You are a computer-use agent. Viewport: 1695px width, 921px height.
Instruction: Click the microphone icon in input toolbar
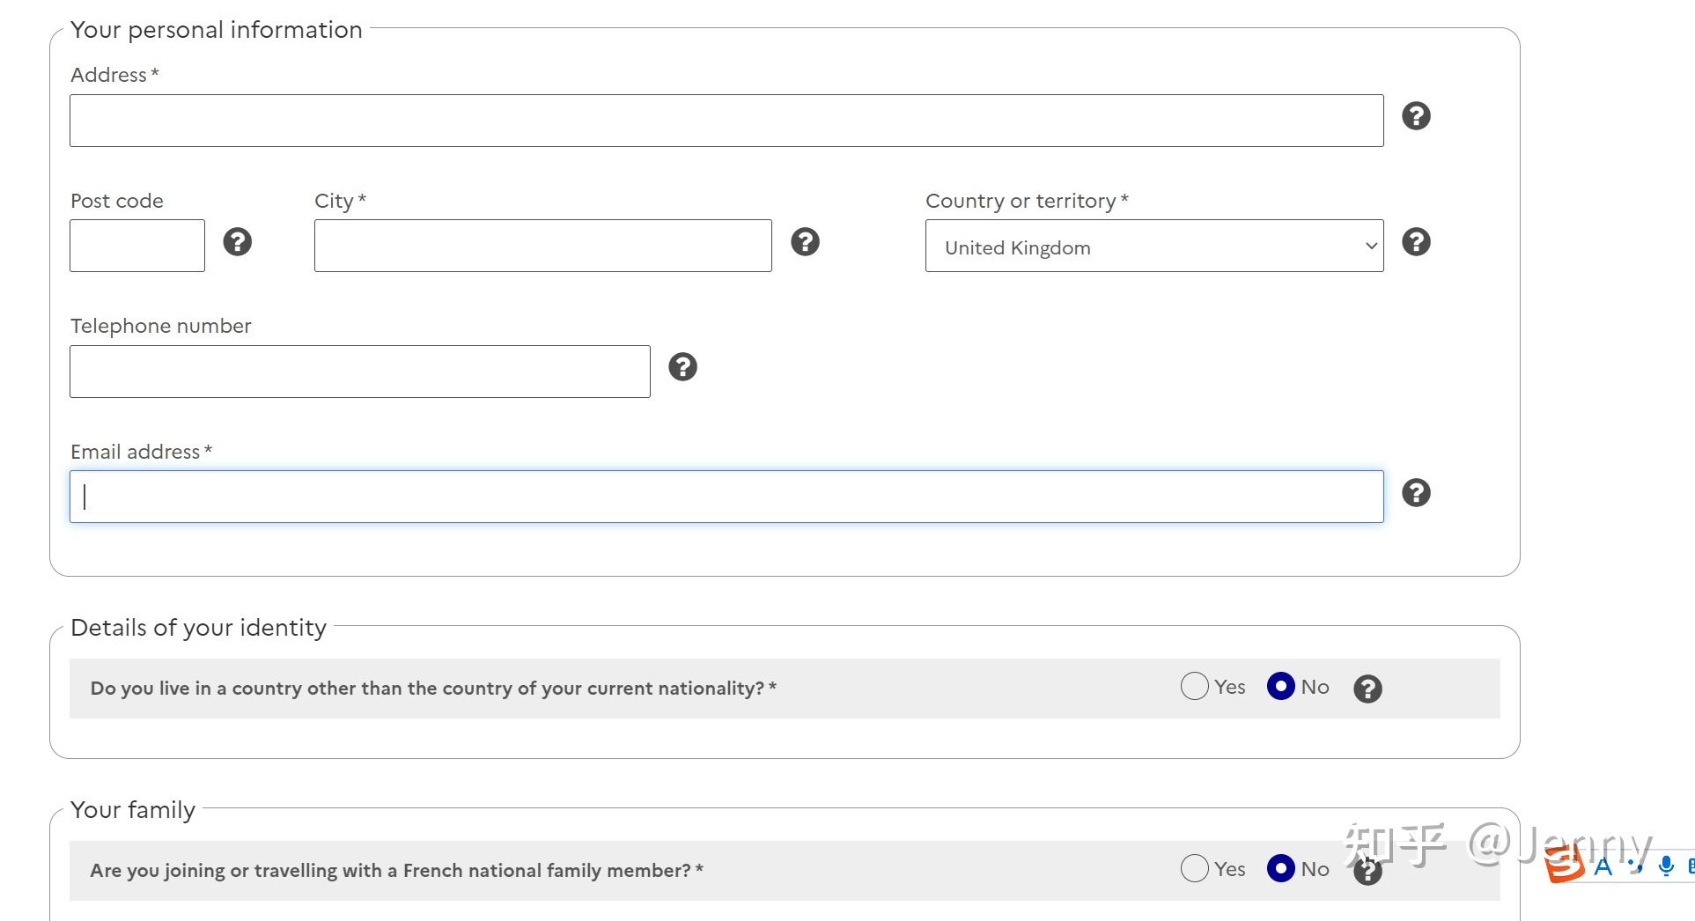click(1665, 866)
